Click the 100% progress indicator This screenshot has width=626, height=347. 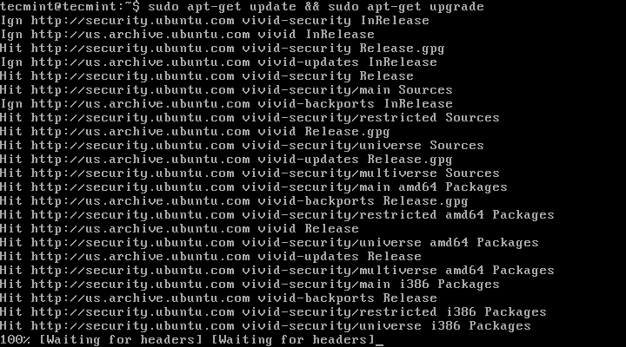click(x=16, y=340)
